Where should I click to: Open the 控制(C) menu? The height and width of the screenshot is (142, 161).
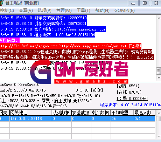pos(7,11)
